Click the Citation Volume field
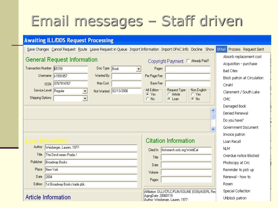 point(186,172)
